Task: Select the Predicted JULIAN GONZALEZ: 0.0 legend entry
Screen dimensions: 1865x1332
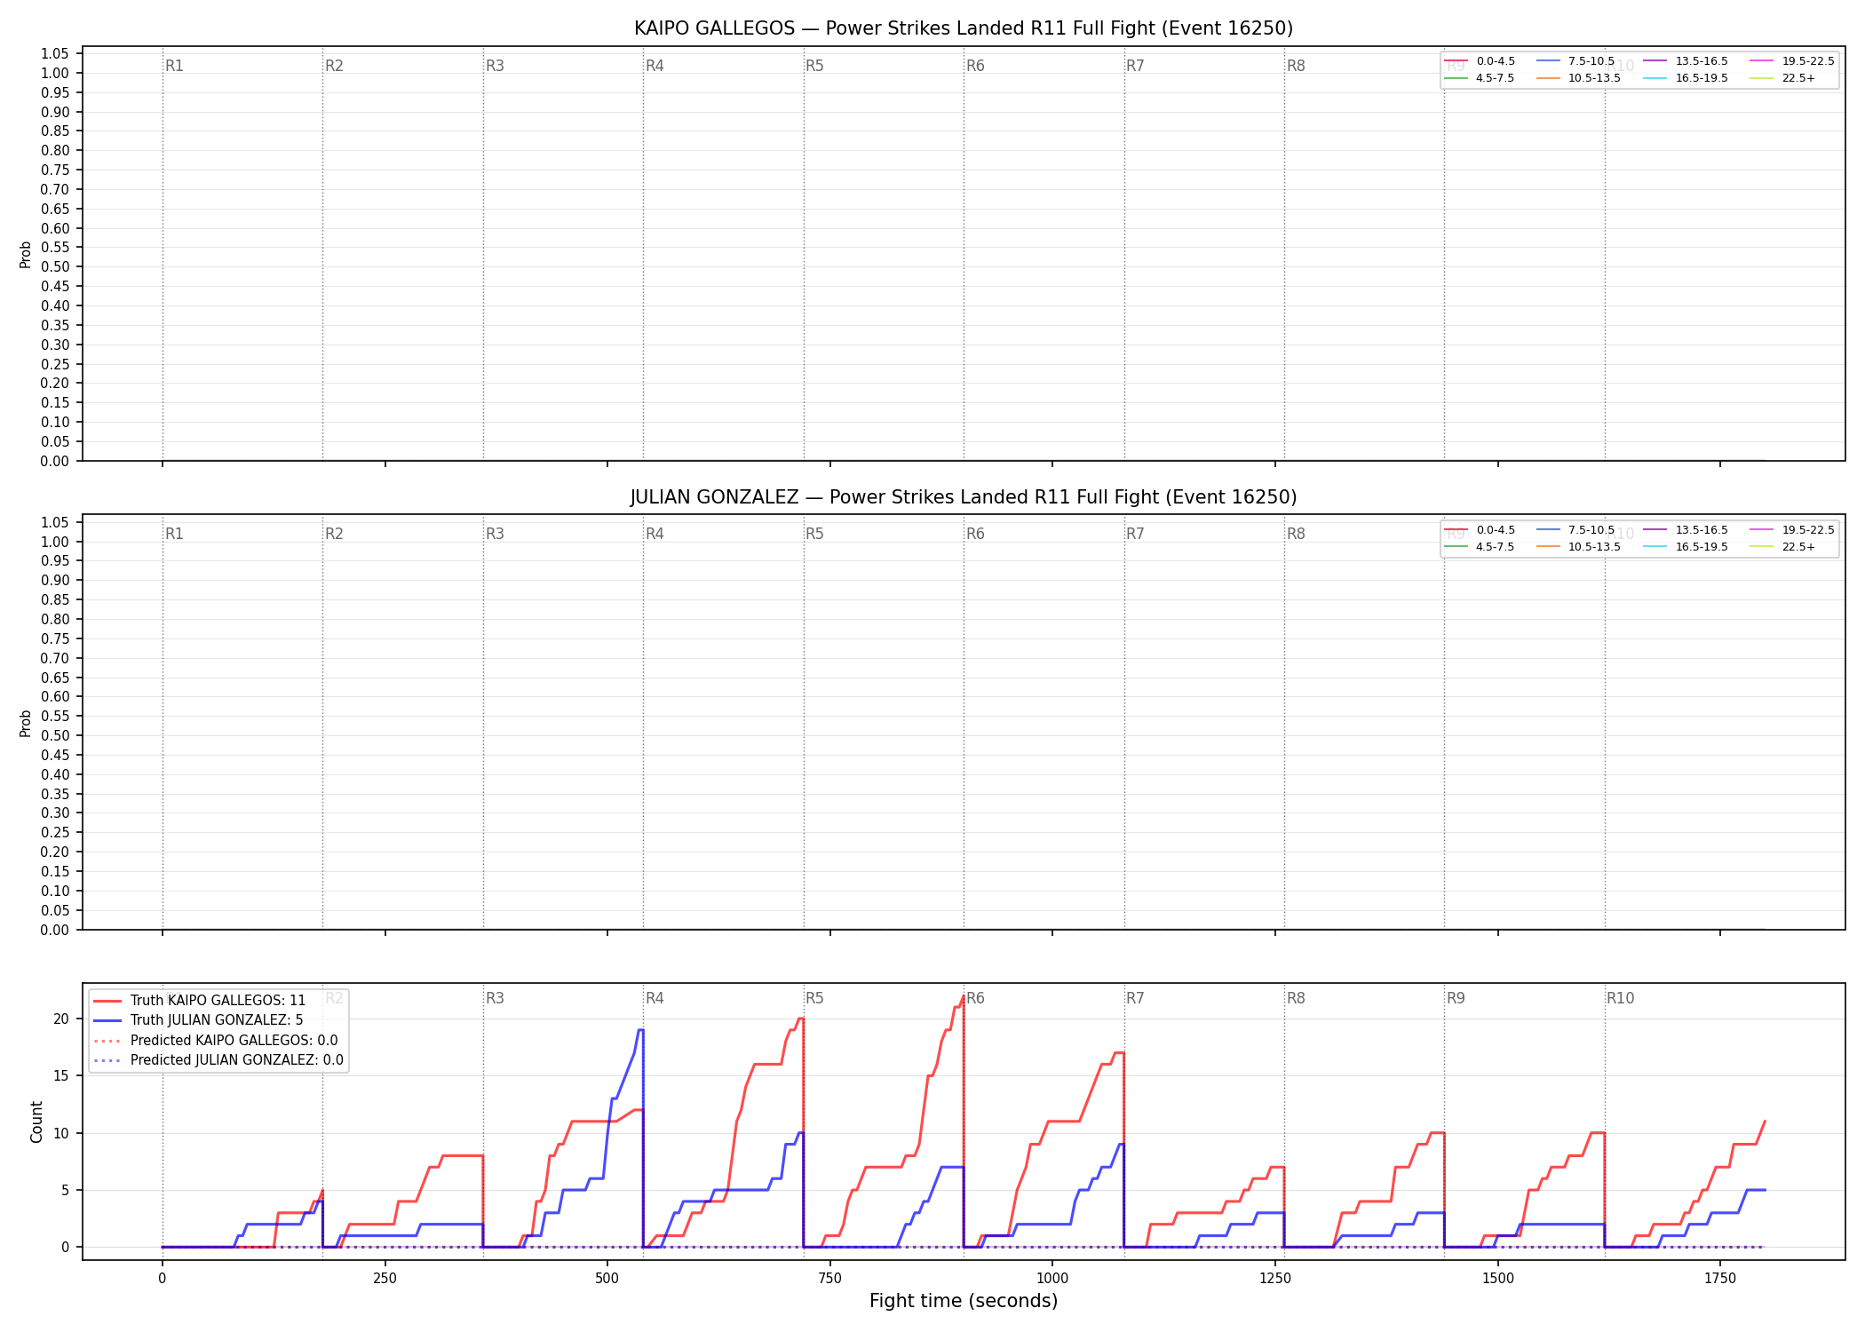Action: (218, 1060)
